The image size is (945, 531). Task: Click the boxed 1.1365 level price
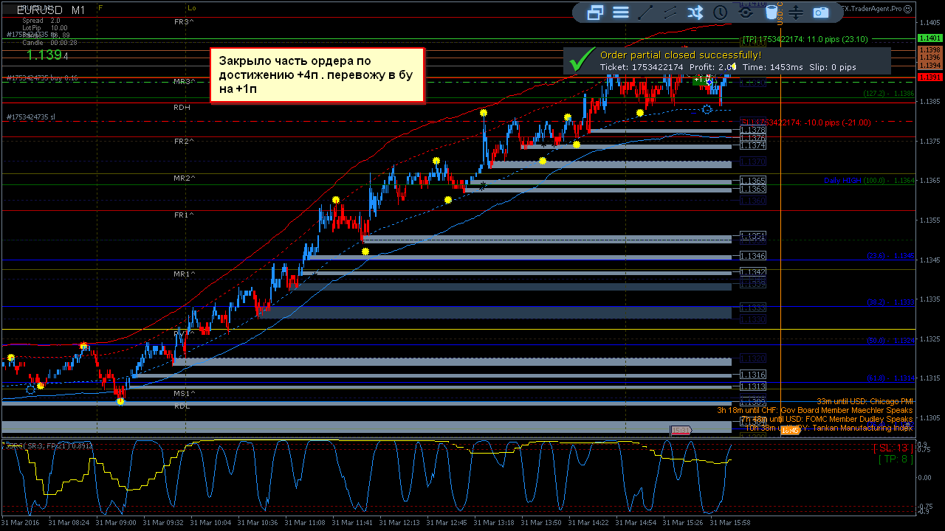(x=753, y=181)
